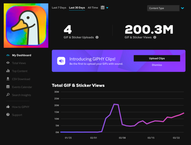The height and width of the screenshot is (145, 191).
Task: Click info icon beside GIF & Sticker Uploads
Action: coord(97,37)
